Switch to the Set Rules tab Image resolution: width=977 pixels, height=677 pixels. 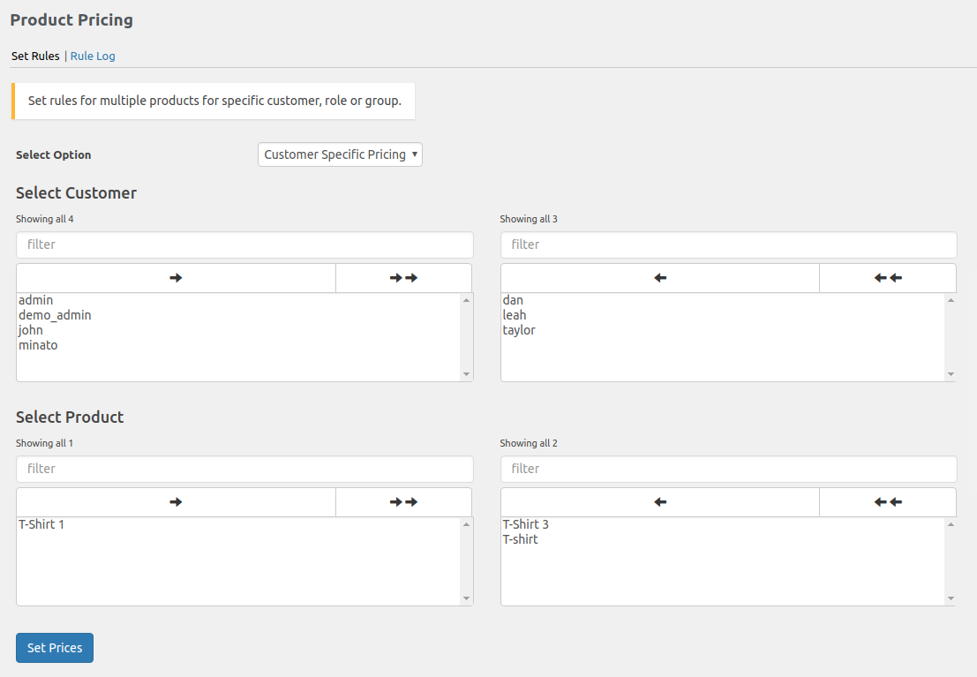point(35,56)
